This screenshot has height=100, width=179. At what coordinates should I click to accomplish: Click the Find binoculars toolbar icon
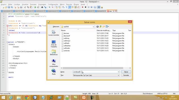pyautogui.click(x=42, y=7)
